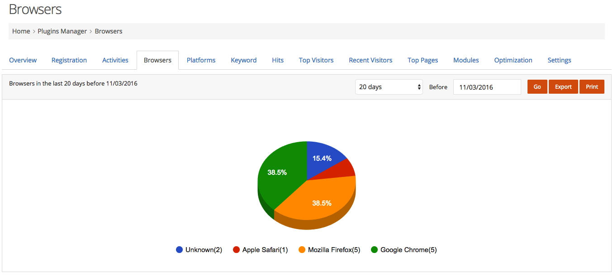Open the Overview tab

click(x=23, y=60)
